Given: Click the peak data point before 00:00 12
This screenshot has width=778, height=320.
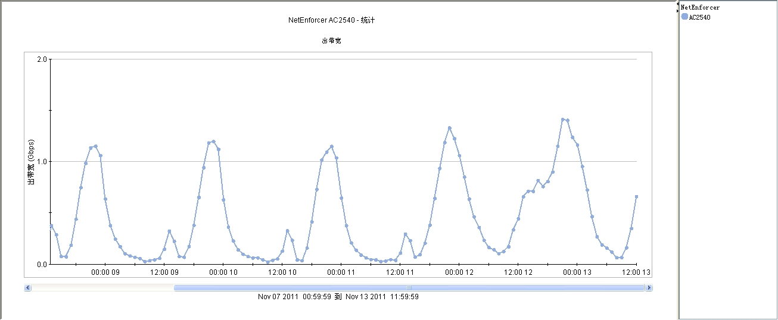Looking at the screenshot, I should tap(449, 128).
